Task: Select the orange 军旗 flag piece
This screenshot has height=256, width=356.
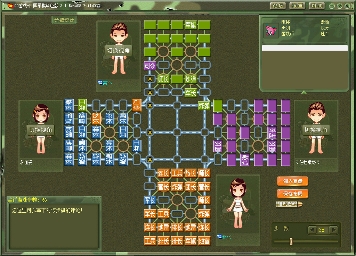Action: tap(191, 241)
